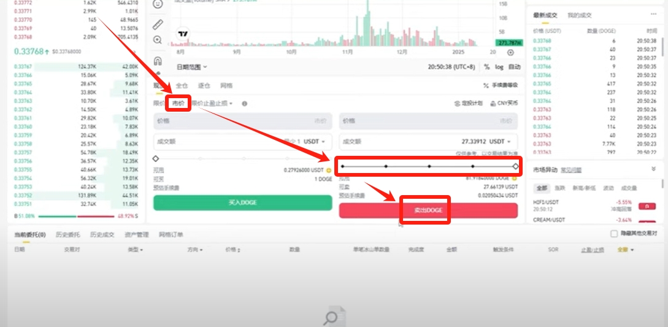This screenshot has width=668, height=327.
Task: Open the 手续费等级 fee level icon link
Action: [501, 86]
